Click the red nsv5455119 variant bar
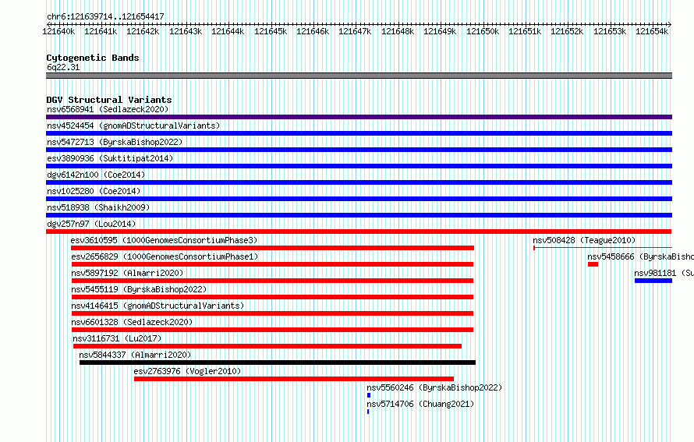This screenshot has width=694, height=442. click(x=272, y=297)
